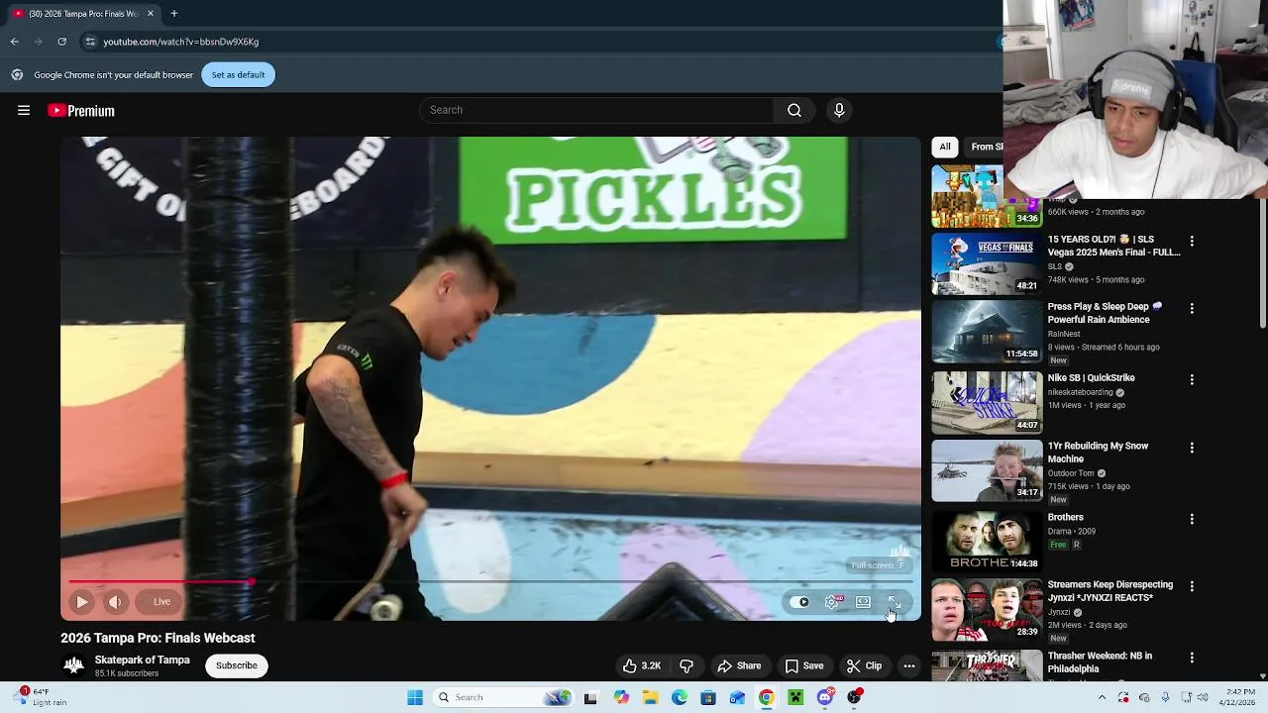Switch to theater mode
Screen dimensions: 1268x713
pos(863,602)
